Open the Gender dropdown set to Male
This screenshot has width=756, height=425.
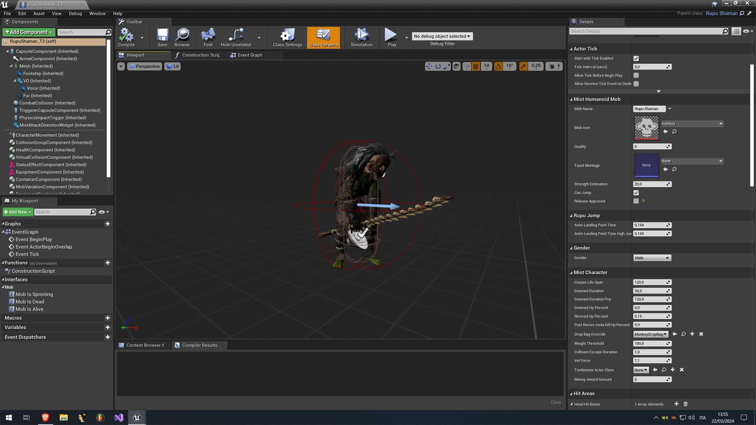point(652,258)
